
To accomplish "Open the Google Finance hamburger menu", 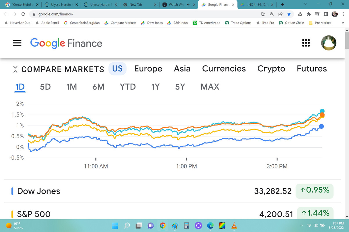I will (x=17, y=43).
